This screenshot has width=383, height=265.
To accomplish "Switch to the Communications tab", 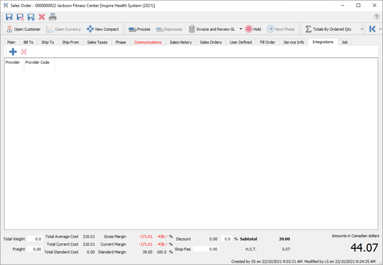I will click(147, 42).
